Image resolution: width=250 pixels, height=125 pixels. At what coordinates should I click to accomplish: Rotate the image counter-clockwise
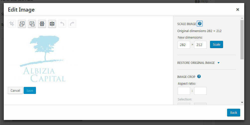(x=22, y=24)
